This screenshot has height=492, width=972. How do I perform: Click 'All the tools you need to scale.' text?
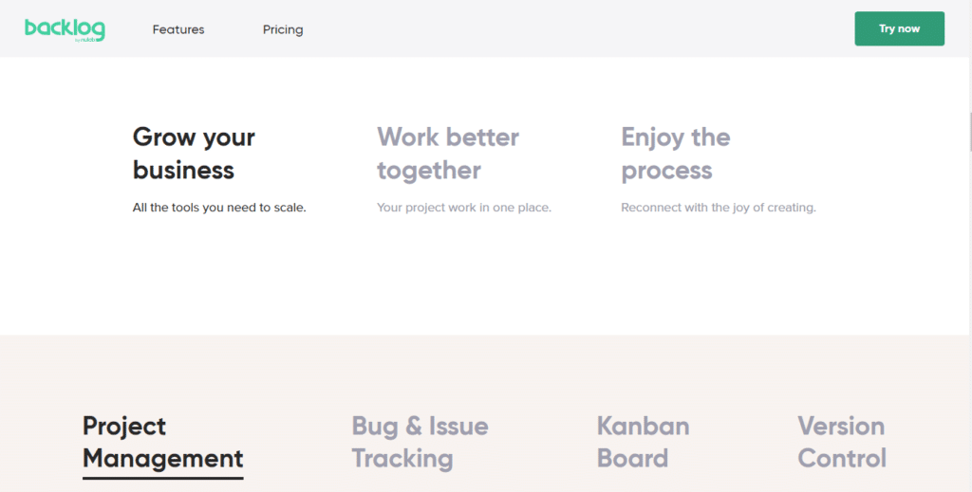[219, 208]
